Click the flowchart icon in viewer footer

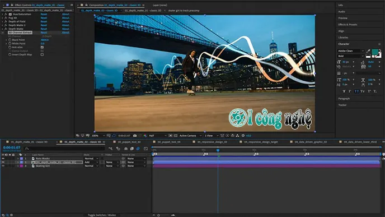[237, 136]
